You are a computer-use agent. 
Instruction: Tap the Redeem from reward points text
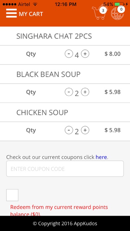click(x=59, y=210)
